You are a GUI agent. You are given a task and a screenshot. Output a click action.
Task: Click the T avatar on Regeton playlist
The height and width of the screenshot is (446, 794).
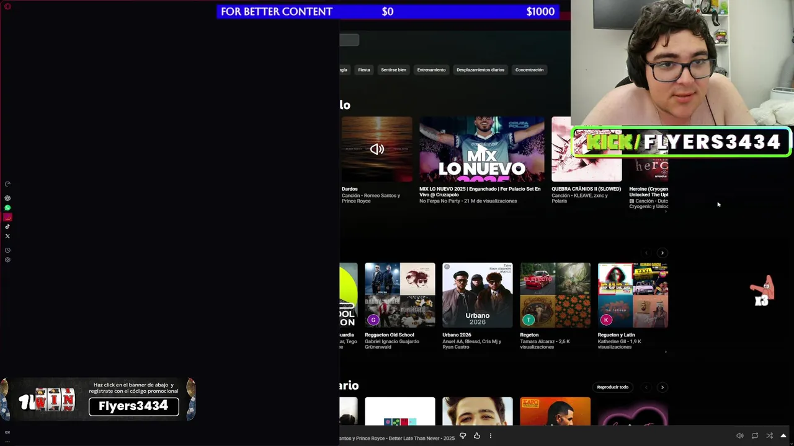tap(529, 320)
